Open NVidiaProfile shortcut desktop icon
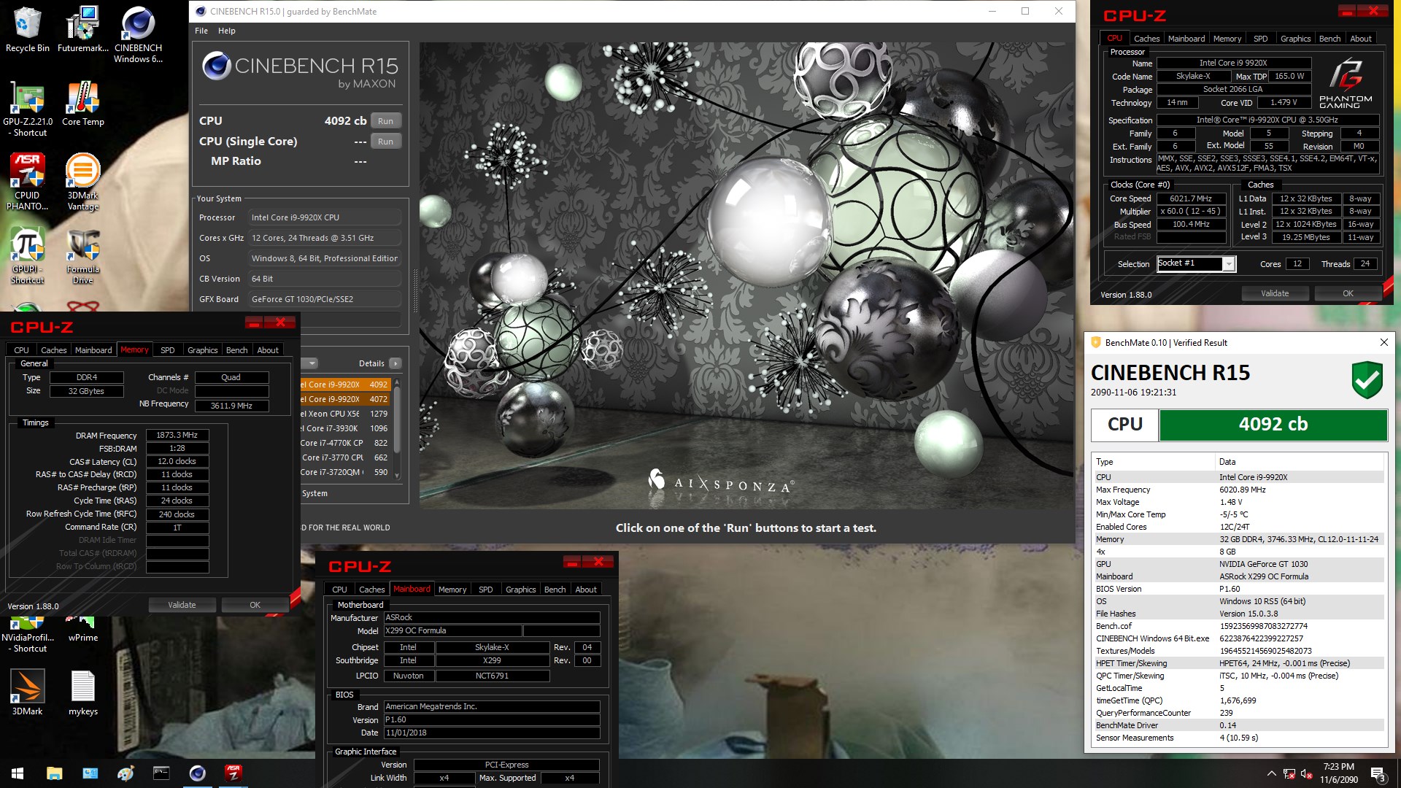Image resolution: width=1401 pixels, height=788 pixels. point(27,635)
